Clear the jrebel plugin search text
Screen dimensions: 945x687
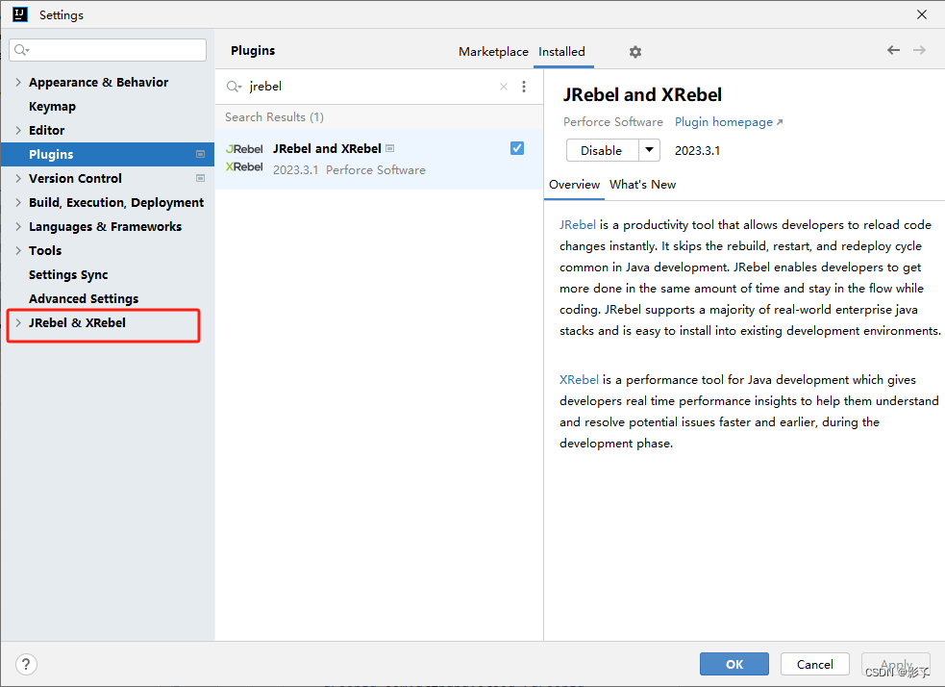504,87
